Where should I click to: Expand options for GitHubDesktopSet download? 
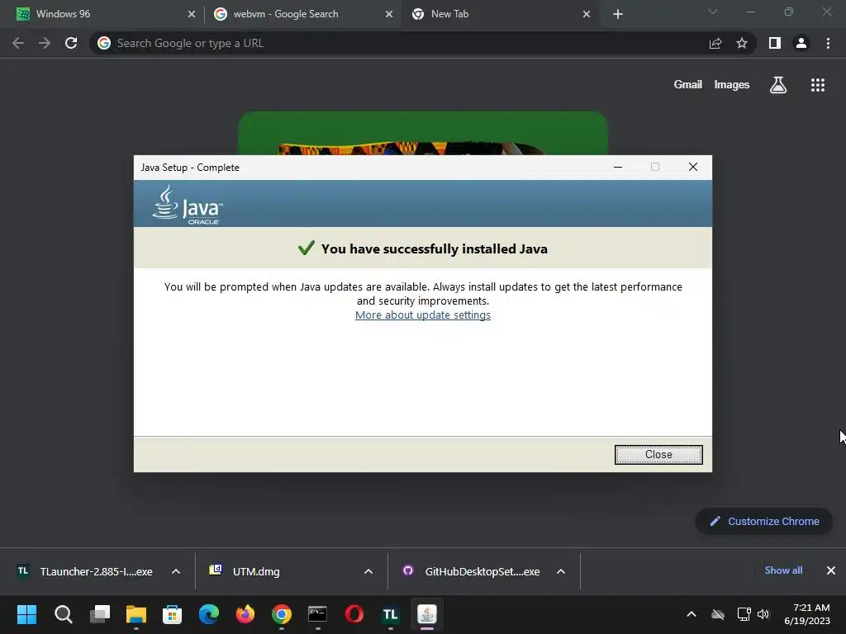point(561,571)
